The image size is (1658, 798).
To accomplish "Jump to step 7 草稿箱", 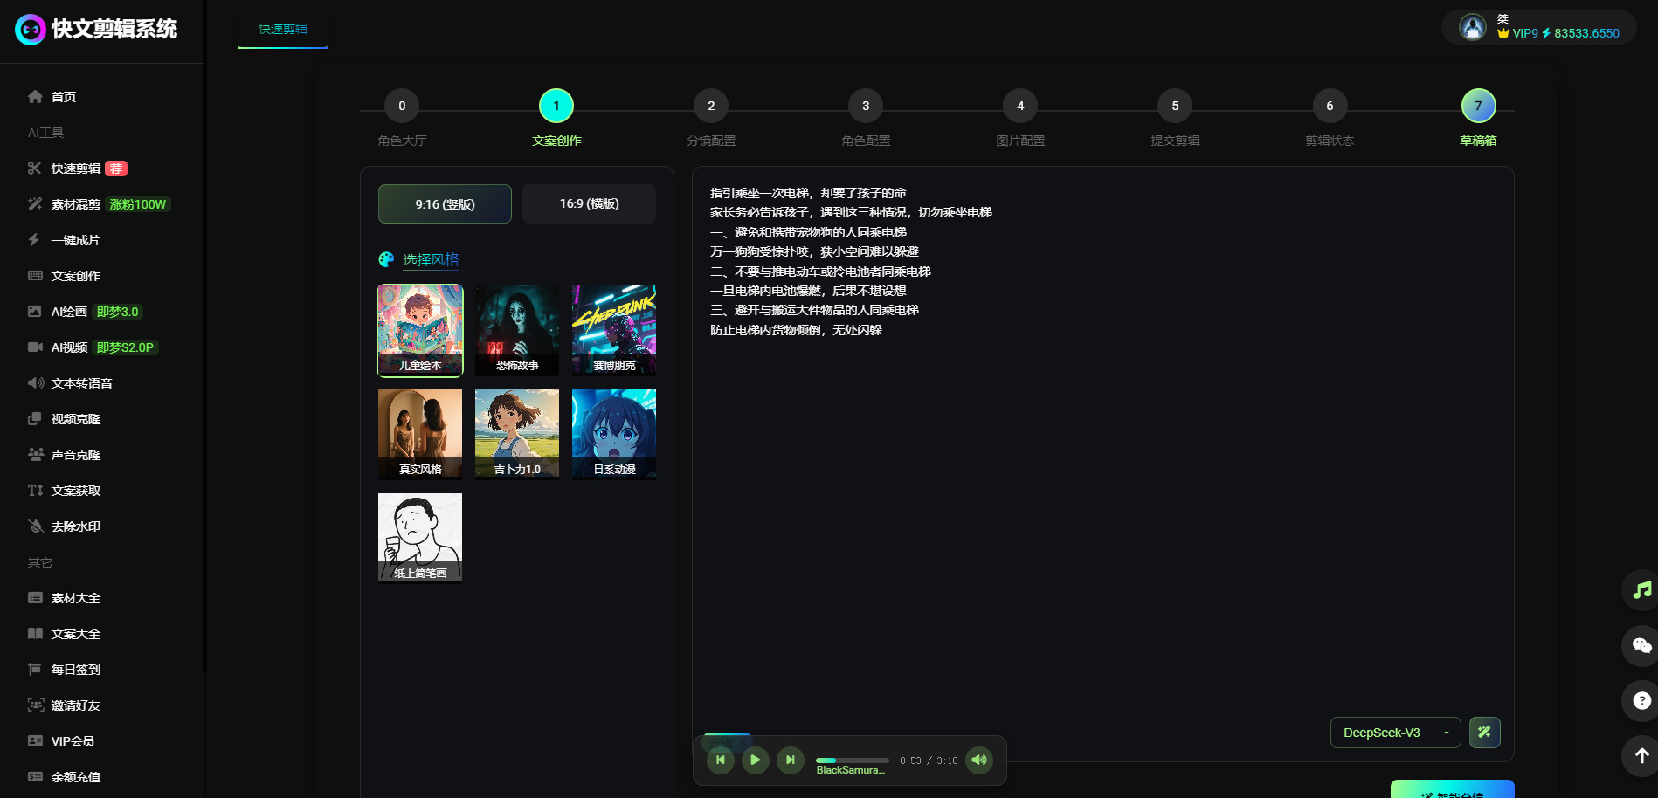I will coord(1478,107).
